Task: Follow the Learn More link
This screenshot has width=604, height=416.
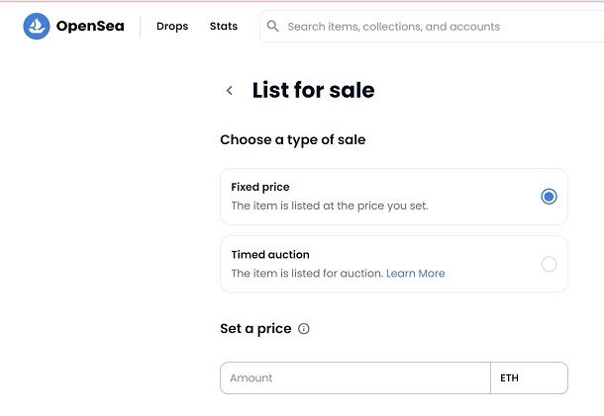Action: tap(416, 274)
